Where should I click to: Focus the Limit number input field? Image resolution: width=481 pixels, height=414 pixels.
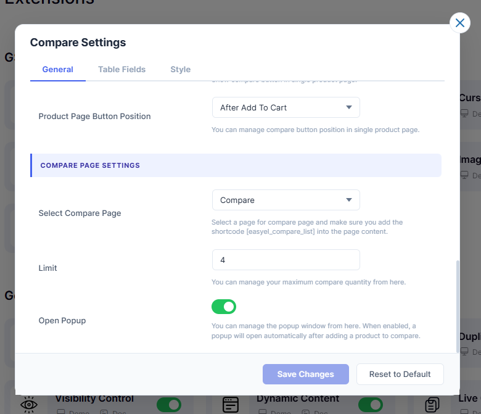click(x=286, y=260)
